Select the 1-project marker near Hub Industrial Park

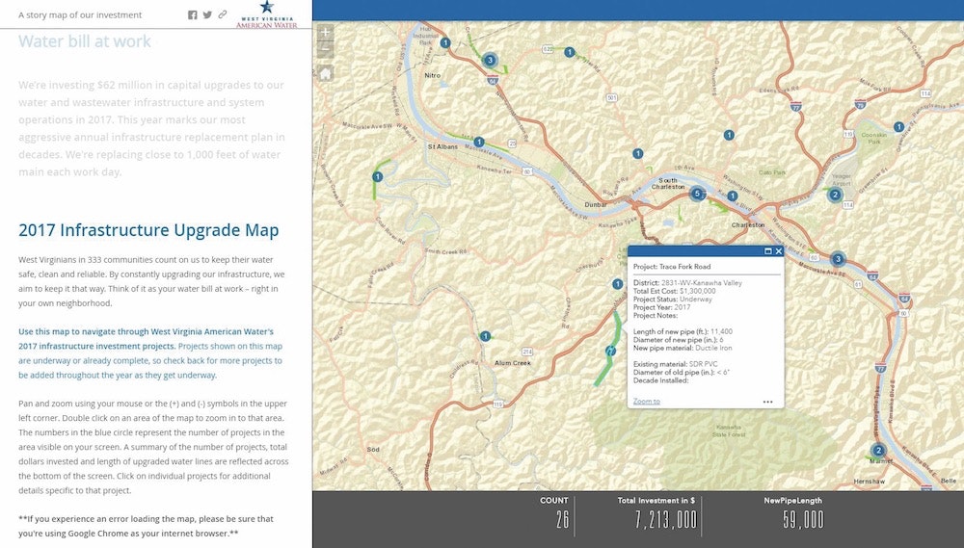click(x=445, y=43)
